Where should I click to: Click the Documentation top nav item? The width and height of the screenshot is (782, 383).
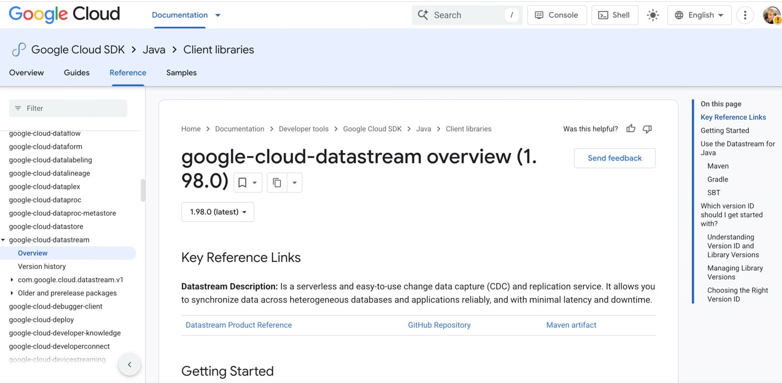(x=180, y=15)
